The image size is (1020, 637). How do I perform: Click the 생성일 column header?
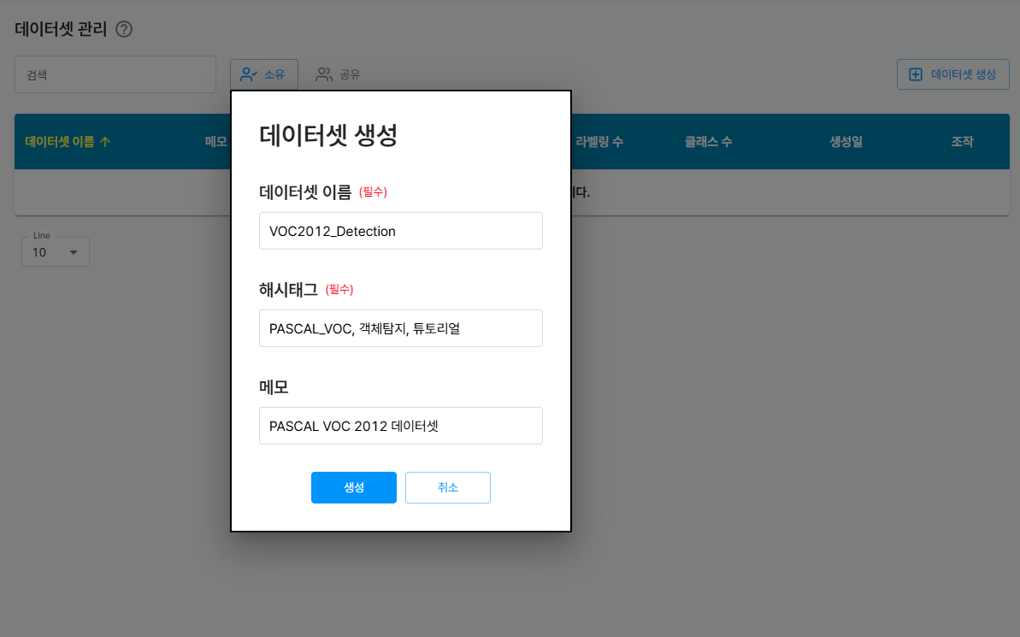tap(846, 141)
